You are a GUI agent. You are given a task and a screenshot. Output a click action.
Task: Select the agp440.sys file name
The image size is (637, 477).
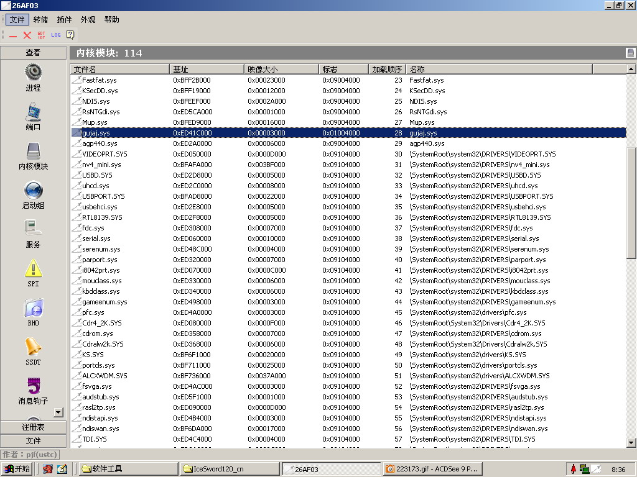(100, 143)
